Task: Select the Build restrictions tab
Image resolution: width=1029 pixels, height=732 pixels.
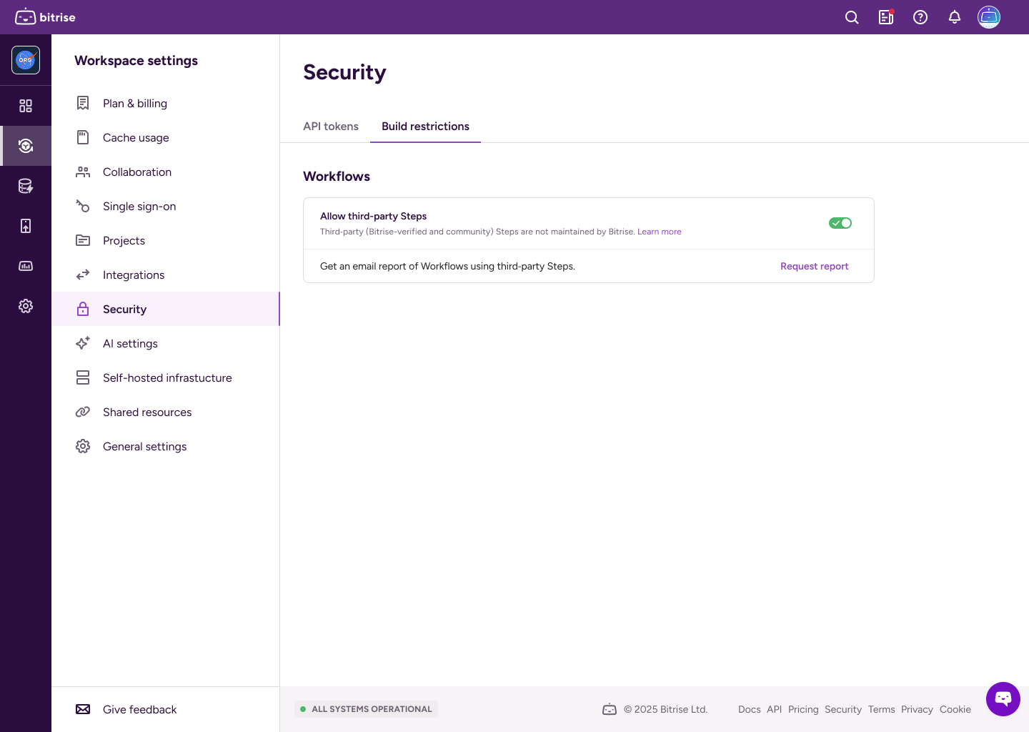Action: (425, 127)
